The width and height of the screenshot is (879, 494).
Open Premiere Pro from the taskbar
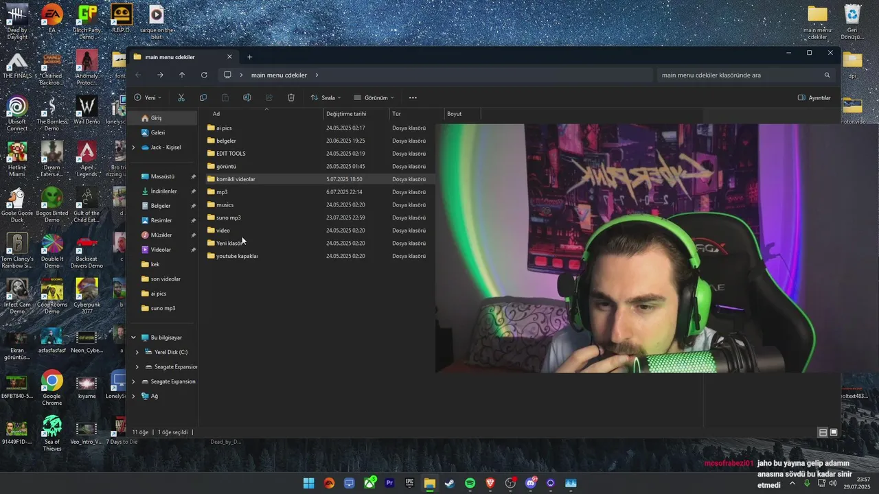point(389,483)
